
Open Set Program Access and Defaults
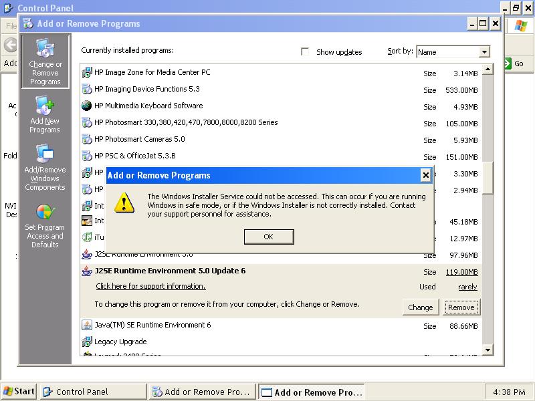[x=45, y=226]
